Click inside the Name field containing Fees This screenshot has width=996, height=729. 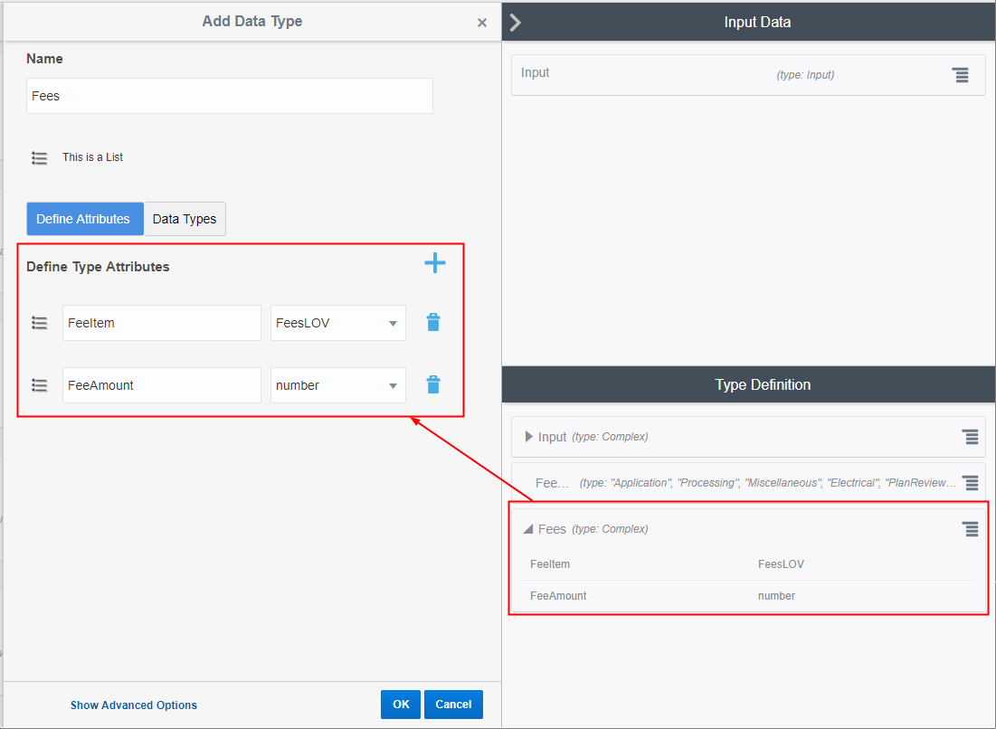pos(229,95)
